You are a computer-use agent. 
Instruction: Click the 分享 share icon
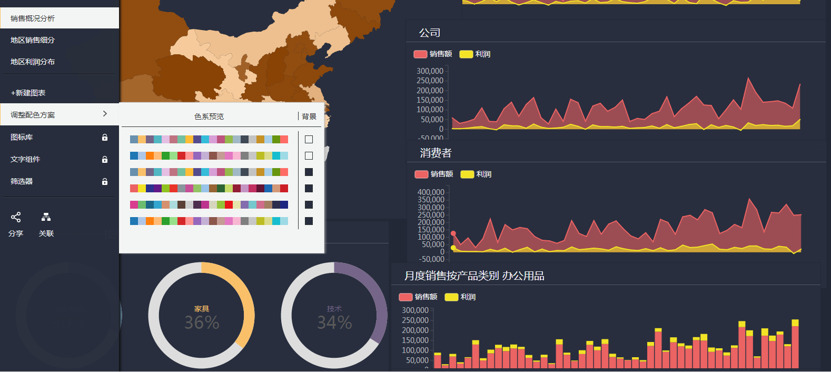[x=16, y=217]
